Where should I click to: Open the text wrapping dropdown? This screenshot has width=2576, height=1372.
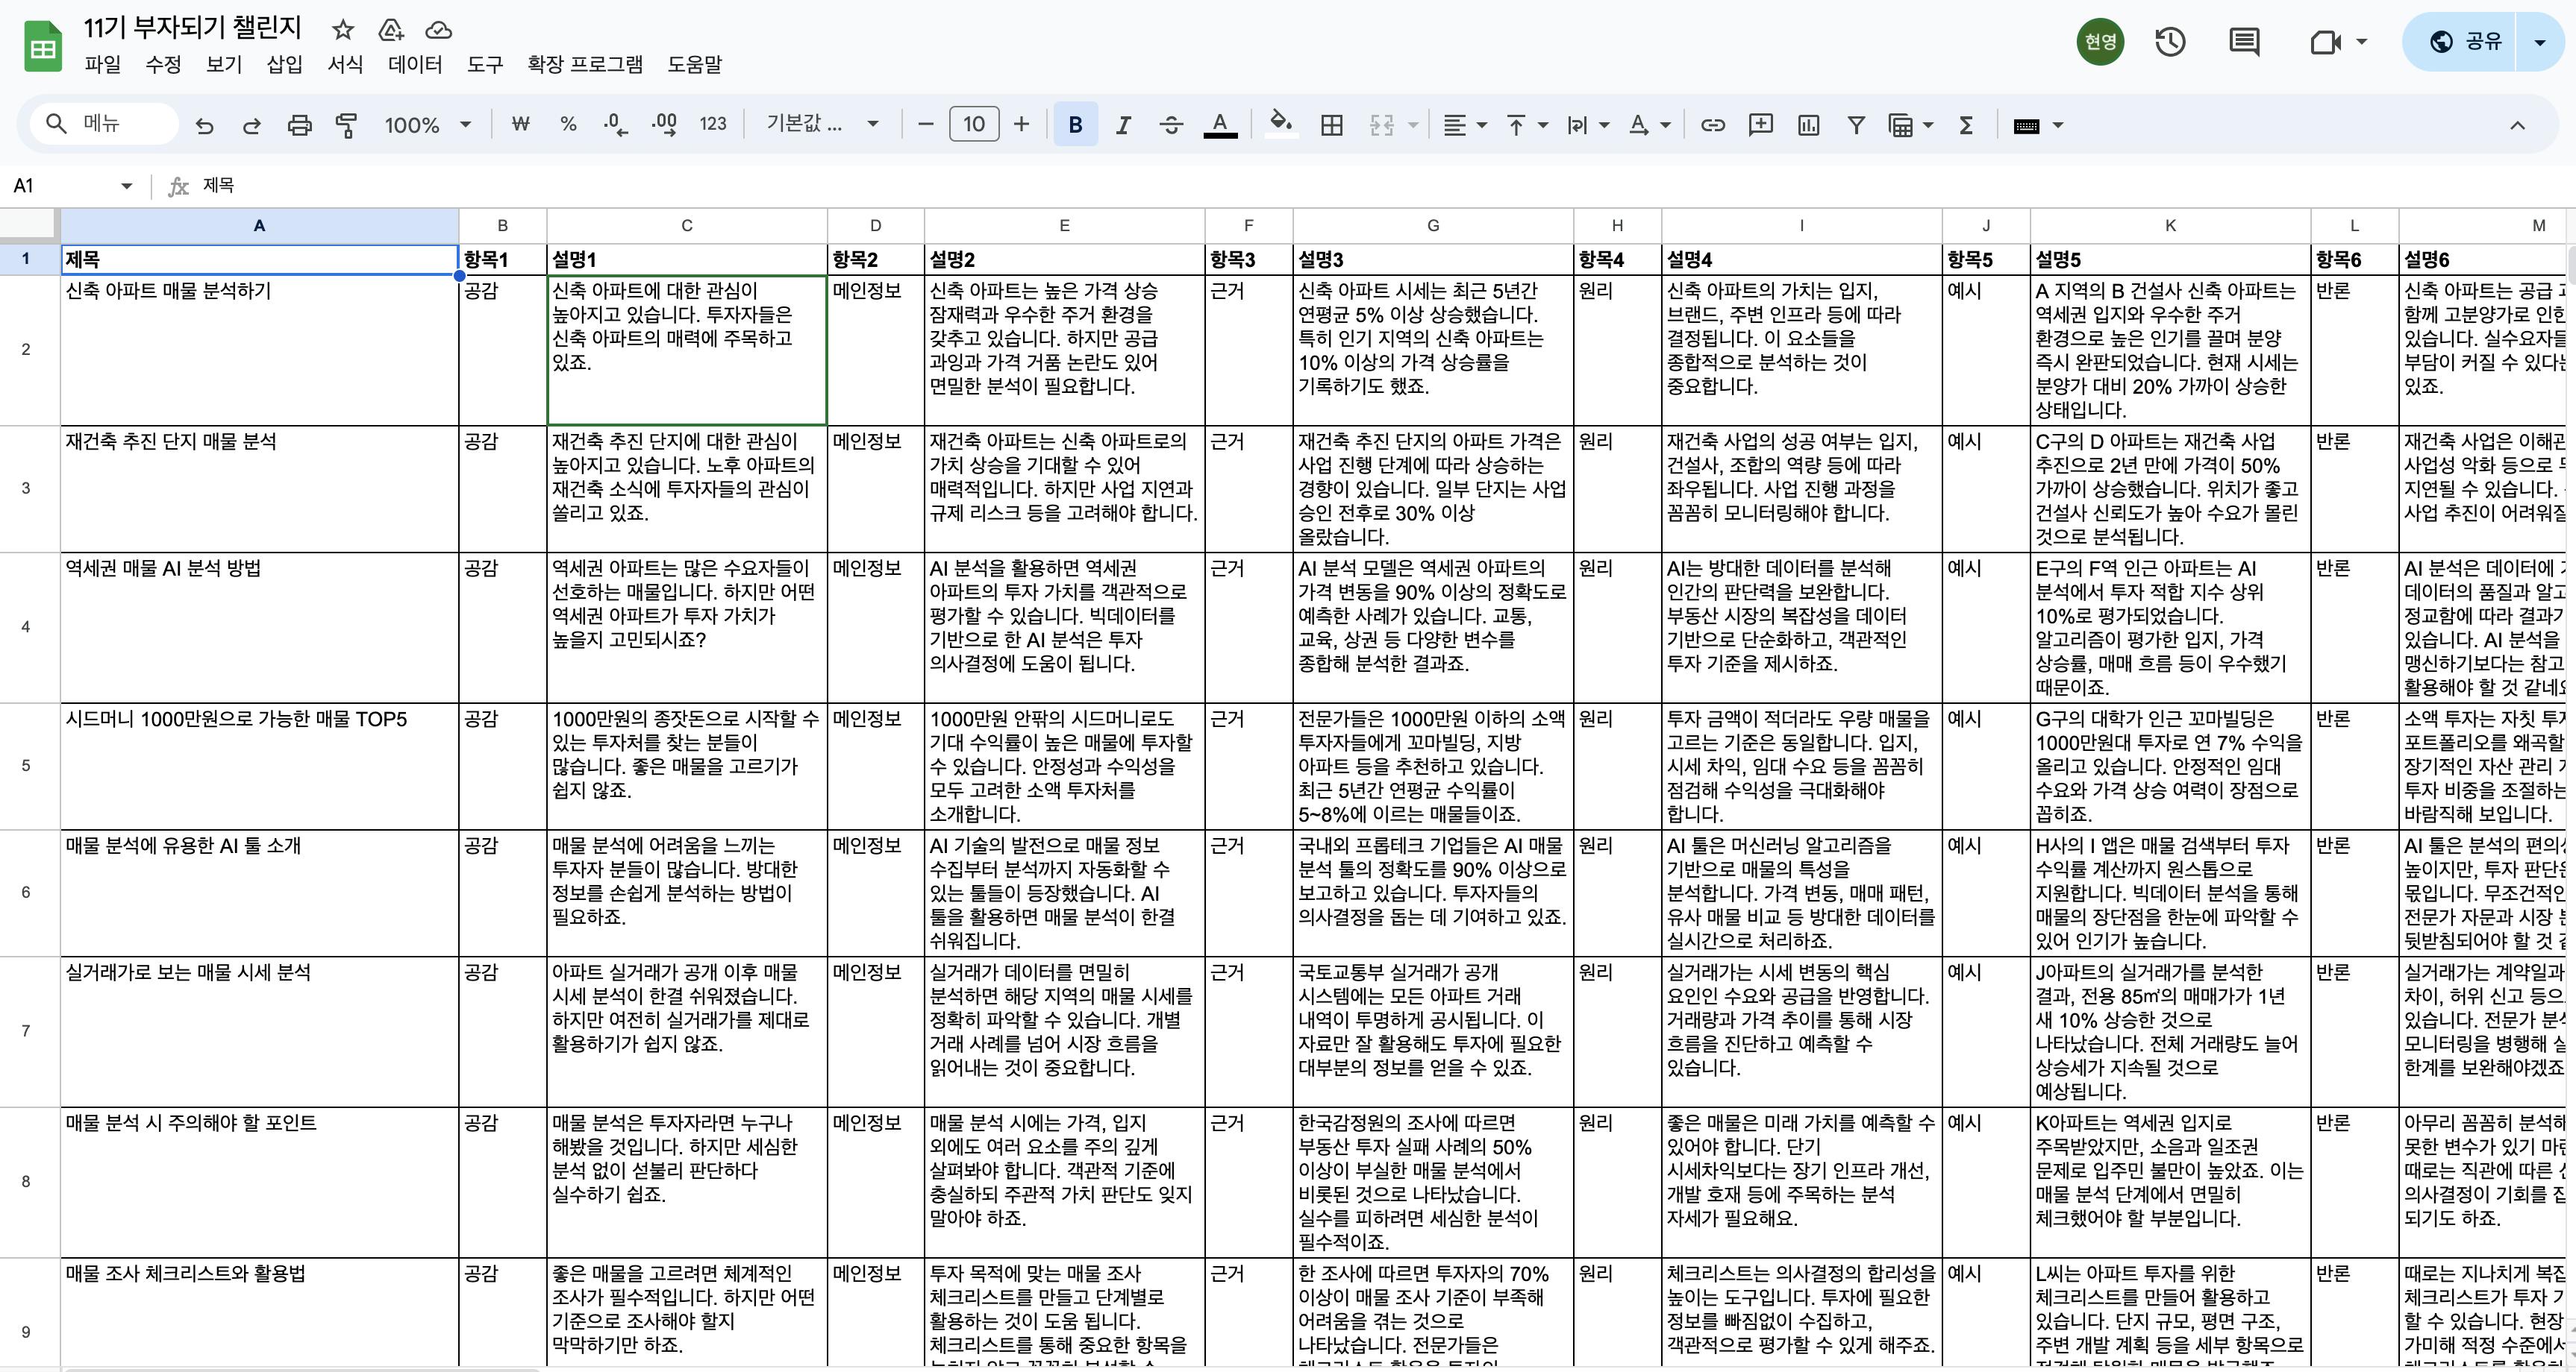click(1588, 125)
